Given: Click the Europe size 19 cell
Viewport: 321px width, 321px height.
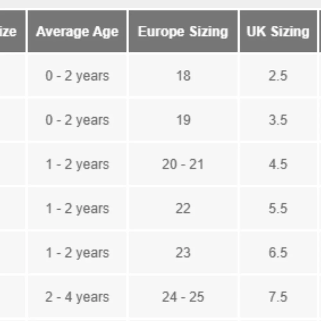Looking at the screenshot, I should tap(183, 120).
